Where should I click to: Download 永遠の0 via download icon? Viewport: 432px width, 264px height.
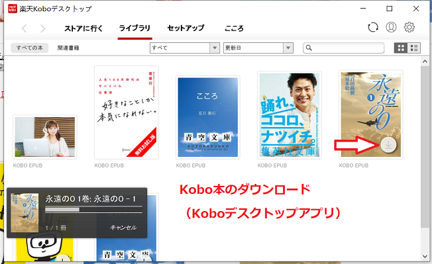click(x=388, y=144)
